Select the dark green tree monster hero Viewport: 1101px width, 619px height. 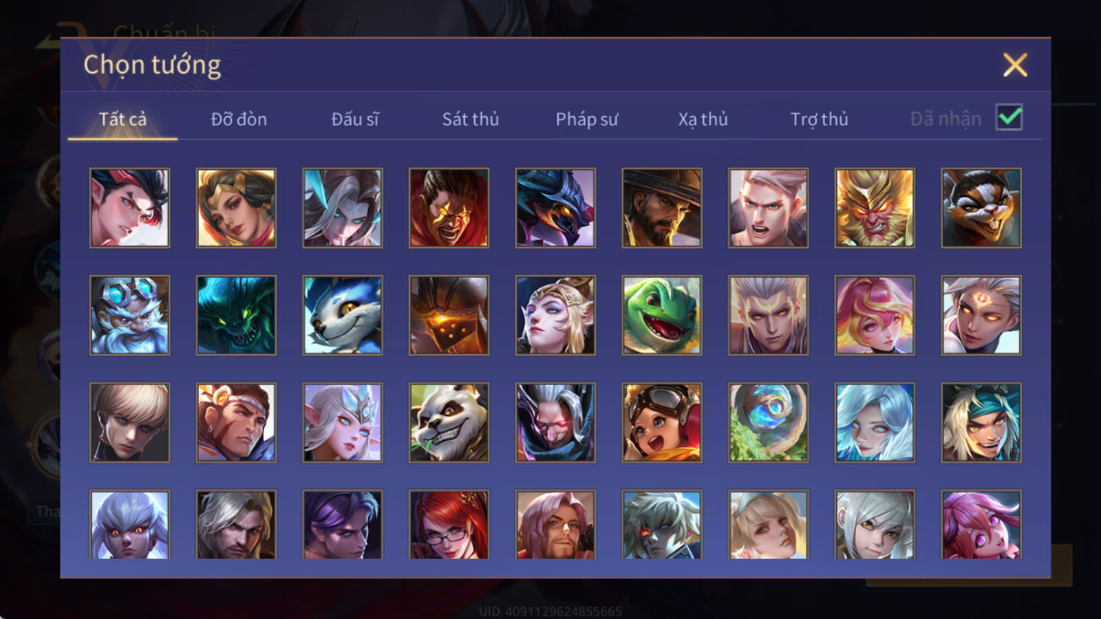point(236,315)
